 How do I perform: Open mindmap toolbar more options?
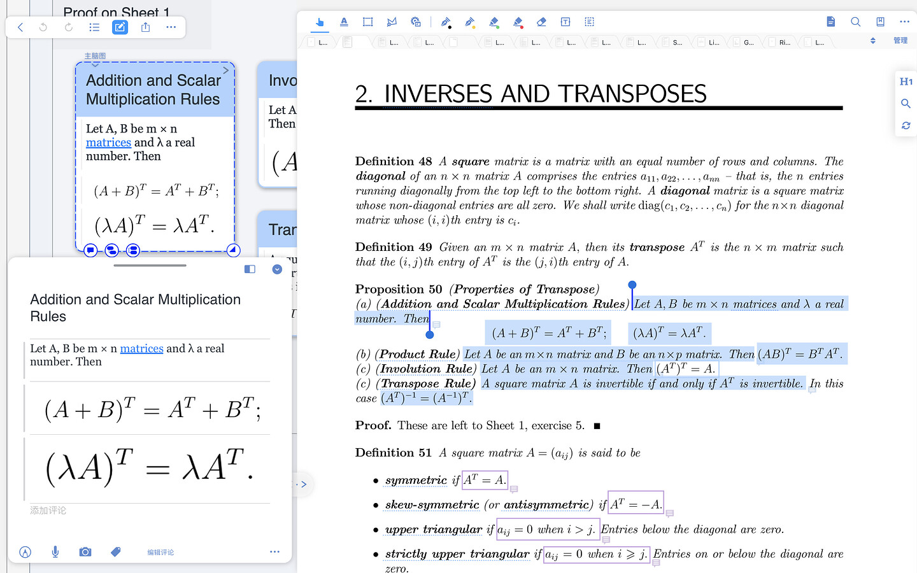tap(171, 27)
